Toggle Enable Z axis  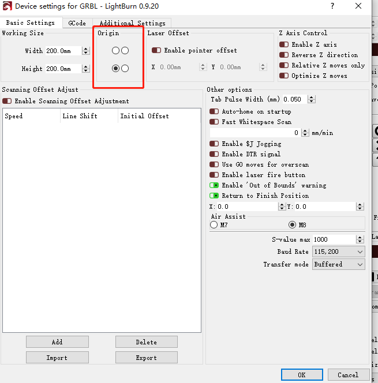coord(284,44)
